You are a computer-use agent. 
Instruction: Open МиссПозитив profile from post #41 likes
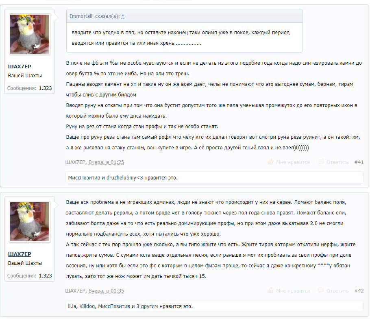pyautogui.click(x=84, y=177)
